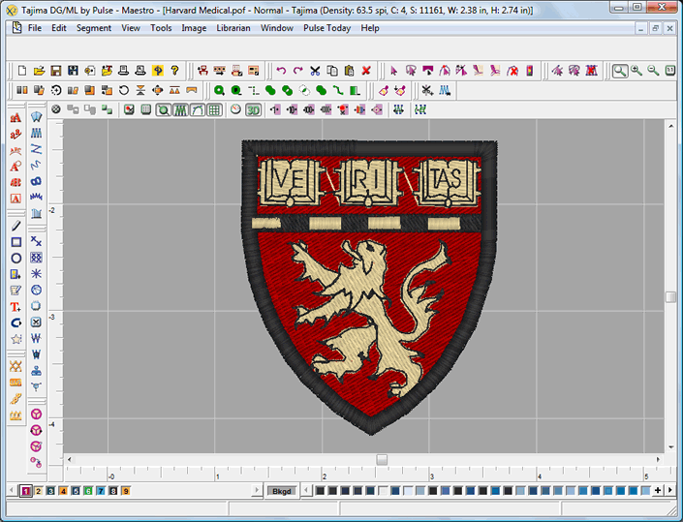The image size is (683, 522).
Task: Toggle the stitch points display button
Action: (x=180, y=109)
